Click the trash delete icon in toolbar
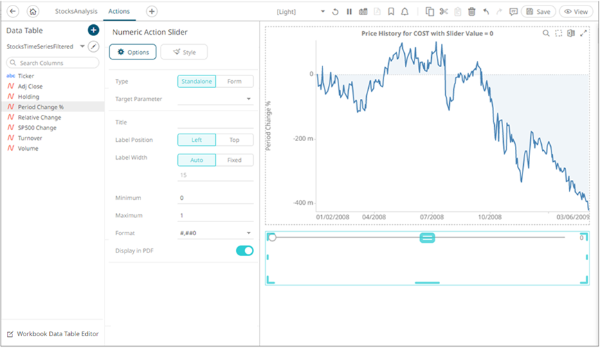The image size is (600, 348). pos(471,12)
